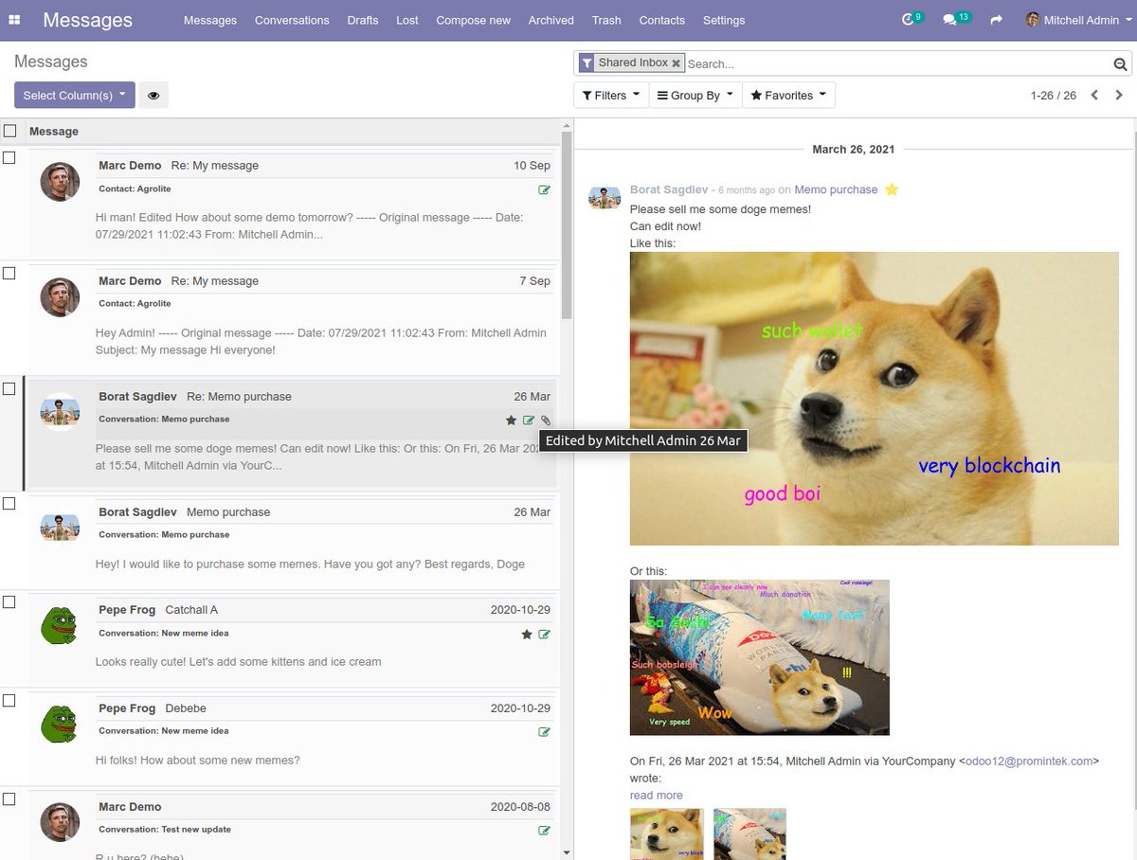Open the large doge meme image
The width and height of the screenshot is (1137, 860).
[x=874, y=399]
